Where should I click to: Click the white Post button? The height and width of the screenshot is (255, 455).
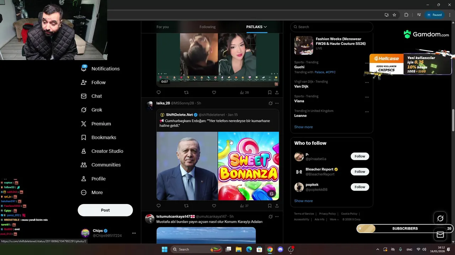[105, 210]
